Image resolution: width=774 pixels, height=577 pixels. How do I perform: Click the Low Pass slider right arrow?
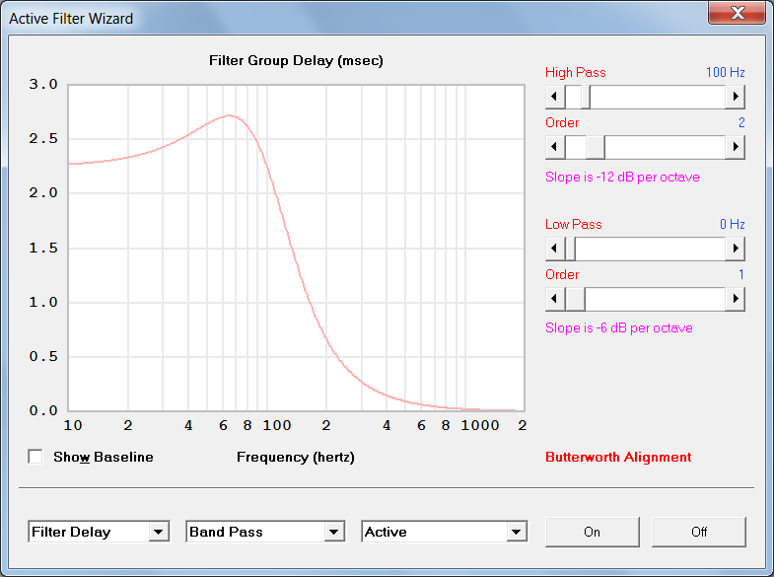click(735, 249)
